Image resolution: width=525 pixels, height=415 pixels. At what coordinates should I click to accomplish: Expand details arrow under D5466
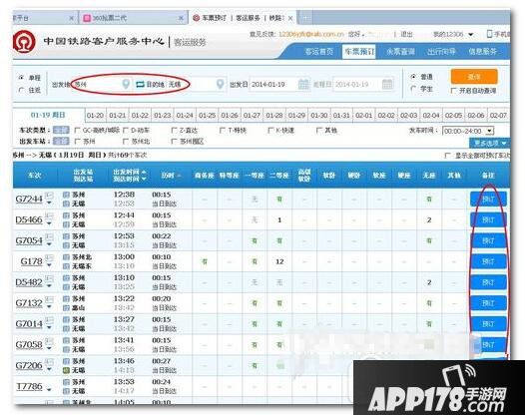pos(49,223)
